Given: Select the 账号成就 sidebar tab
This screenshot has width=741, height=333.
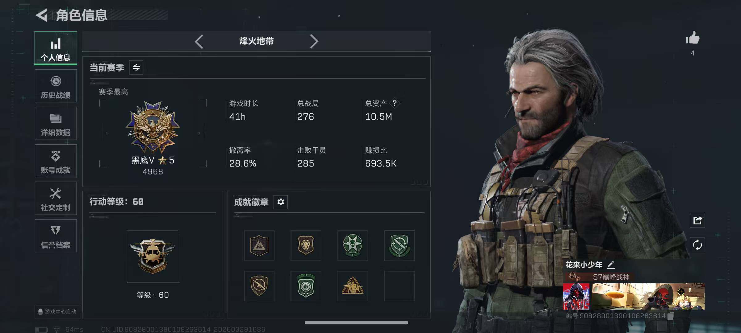Looking at the screenshot, I should pos(56,161).
